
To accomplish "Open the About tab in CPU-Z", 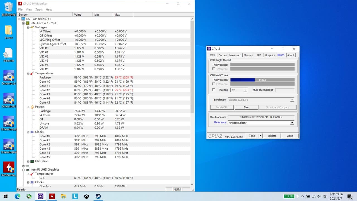I will [291, 55].
